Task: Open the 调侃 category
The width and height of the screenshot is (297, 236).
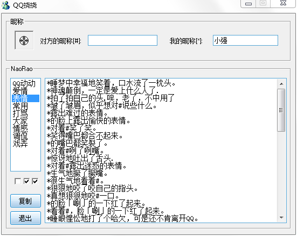Action: point(20,136)
